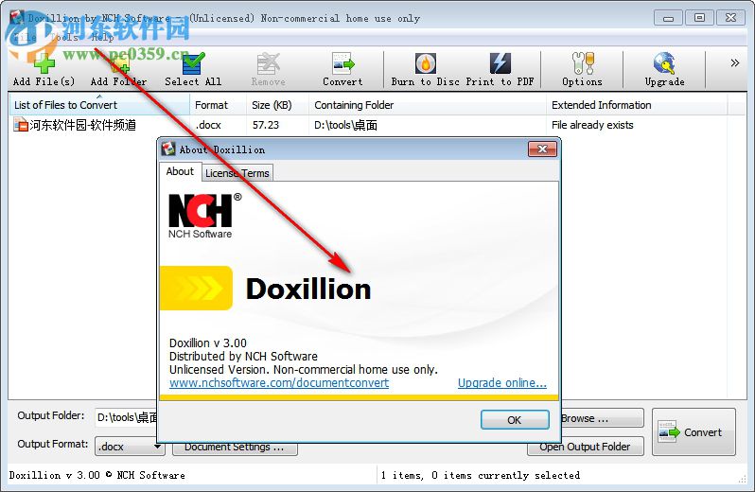Switch to the License Terms tab
This screenshot has width=755, height=492.
click(x=237, y=173)
